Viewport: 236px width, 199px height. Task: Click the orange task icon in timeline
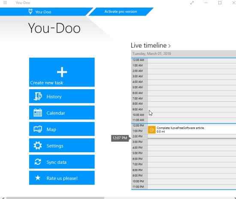tap(152, 130)
